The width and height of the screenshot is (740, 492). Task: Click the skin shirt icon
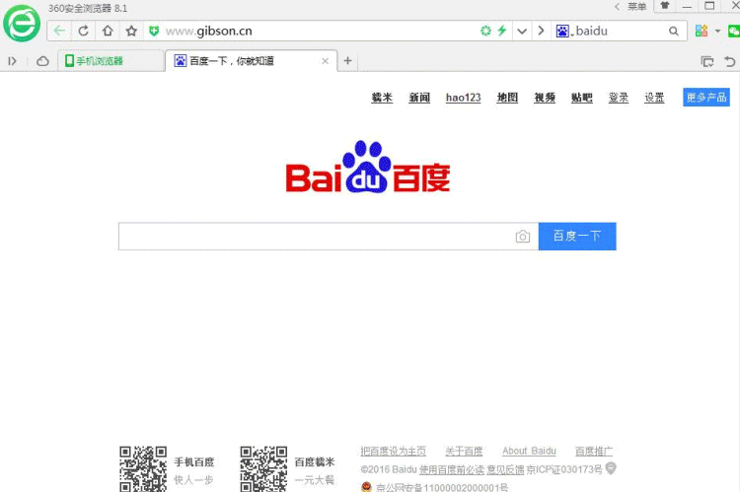pyautogui.click(x=665, y=6)
